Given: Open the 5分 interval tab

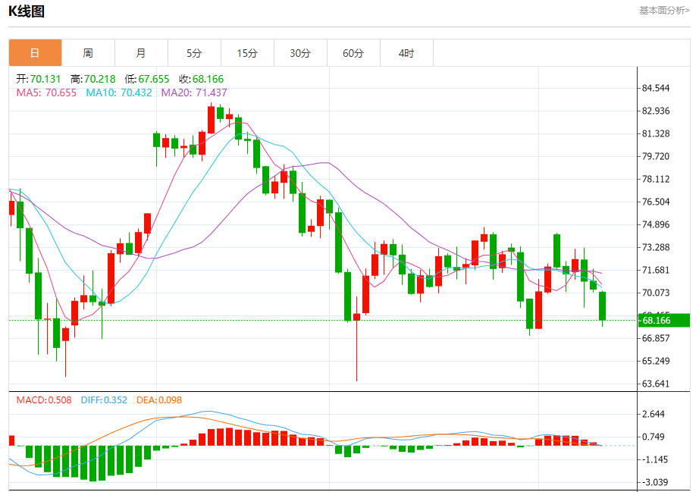Looking at the screenshot, I should [x=194, y=53].
